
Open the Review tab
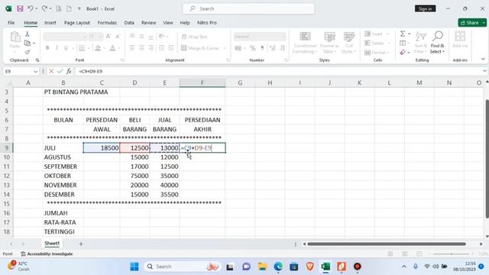[149, 23]
